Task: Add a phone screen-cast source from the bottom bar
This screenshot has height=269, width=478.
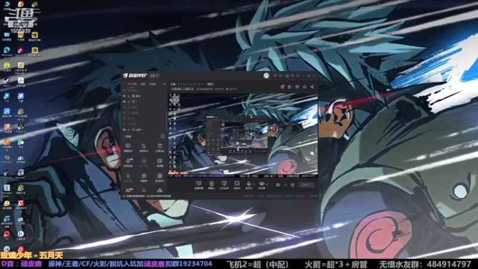Action: tap(224, 185)
